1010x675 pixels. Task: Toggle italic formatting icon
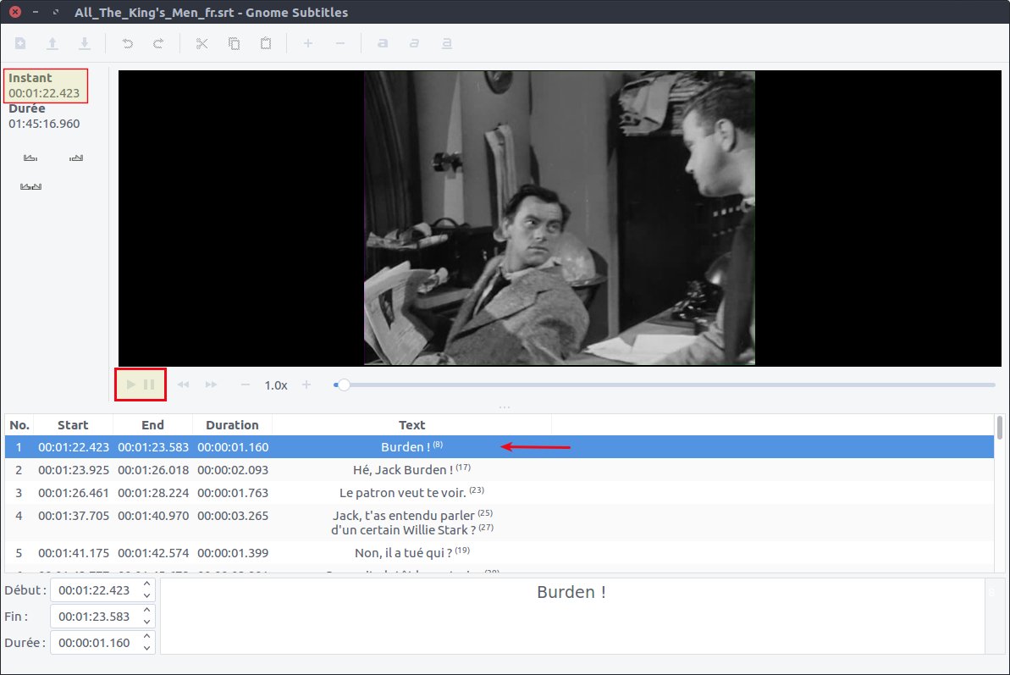point(414,43)
